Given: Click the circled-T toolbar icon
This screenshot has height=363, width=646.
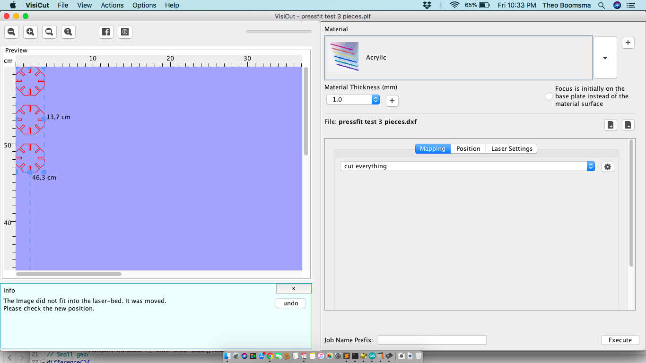Looking at the screenshot, I should coord(125,32).
